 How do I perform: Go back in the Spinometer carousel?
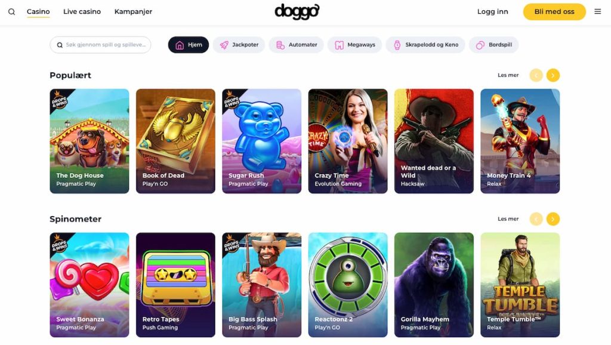536,219
